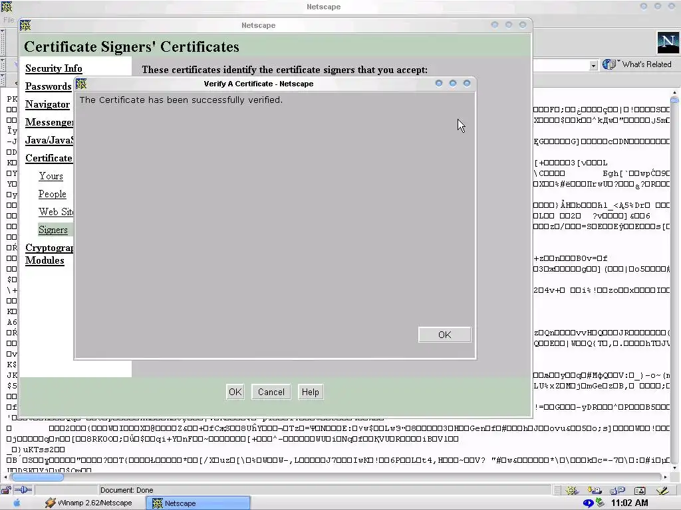The image size is (681, 510).
Task: Open the Address Book from the component bar
Action: coord(640,491)
